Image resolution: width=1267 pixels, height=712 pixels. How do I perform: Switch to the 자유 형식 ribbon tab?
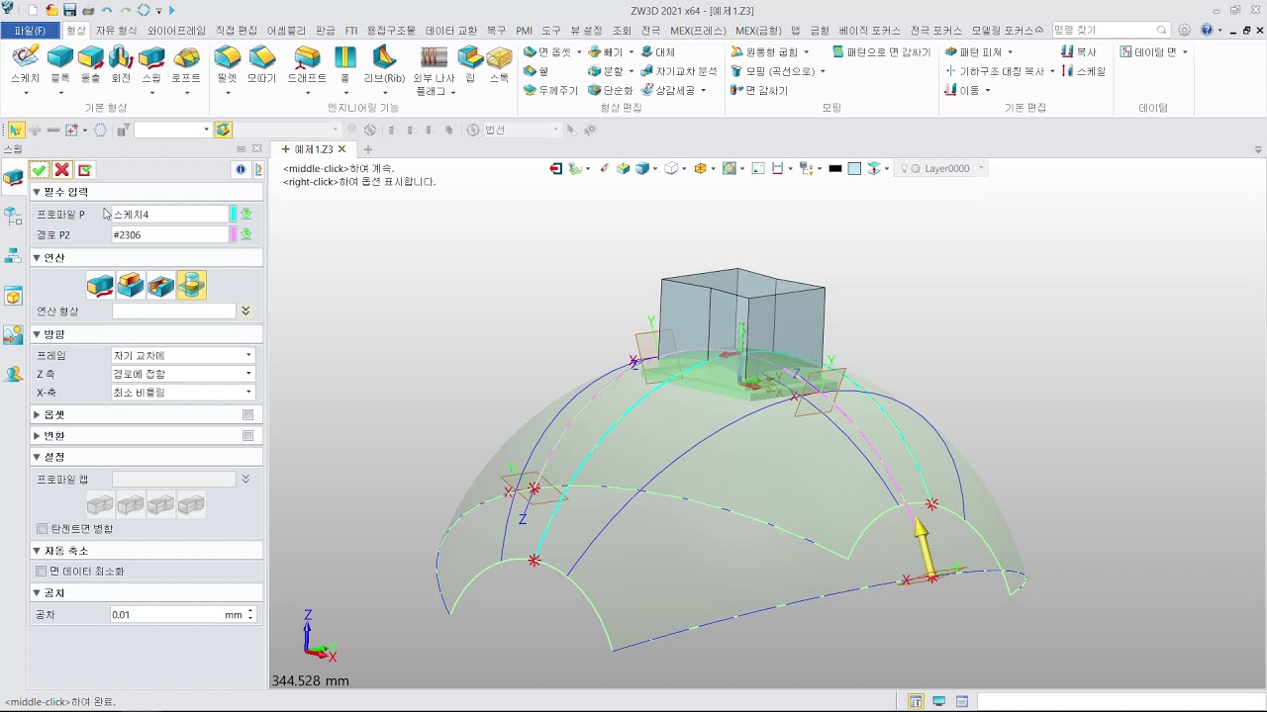tap(117, 31)
